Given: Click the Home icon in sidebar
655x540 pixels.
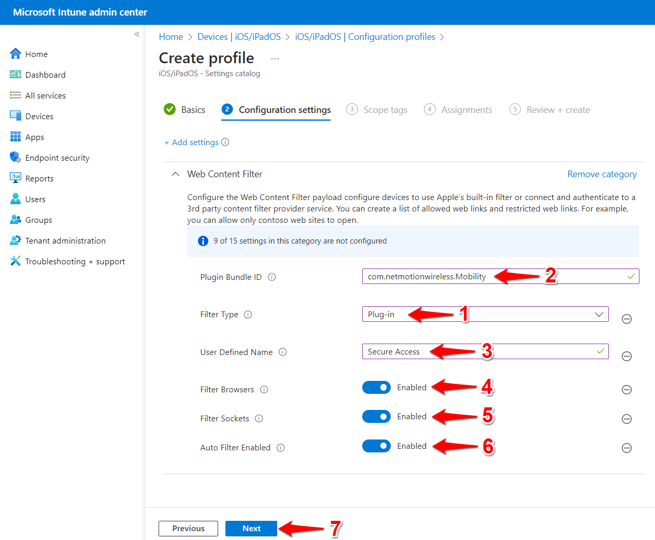Looking at the screenshot, I should coord(16,53).
